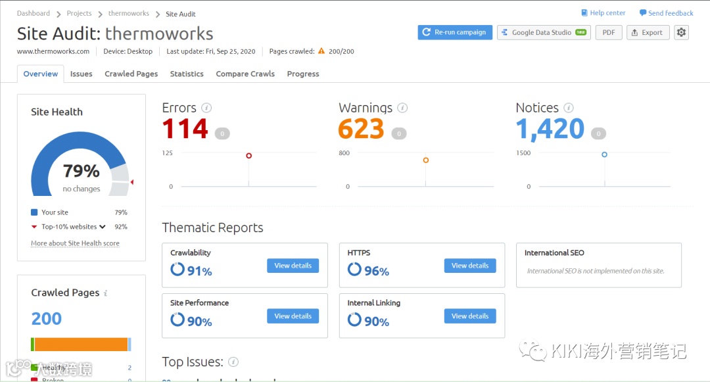The width and height of the screenshot is (710, 382).
Task: Click the Crawled Pages info icon
Action: [105, 293]
